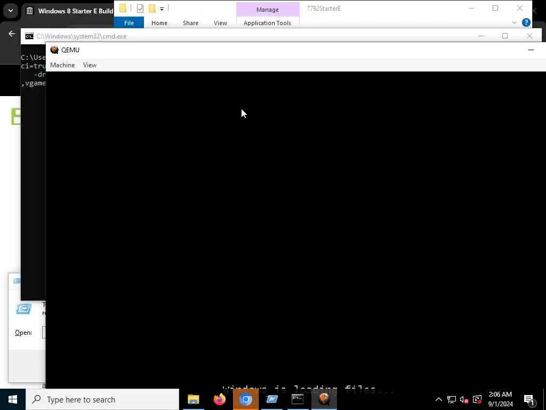Open Explorer help via question mark icon

[x=526, y=22]
